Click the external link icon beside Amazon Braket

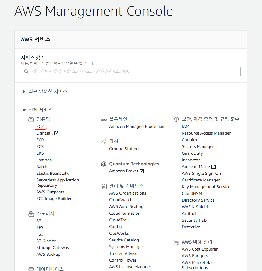(x=142, y=171)
